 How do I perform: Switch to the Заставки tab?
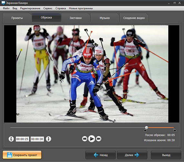click(x=76, y=18)
